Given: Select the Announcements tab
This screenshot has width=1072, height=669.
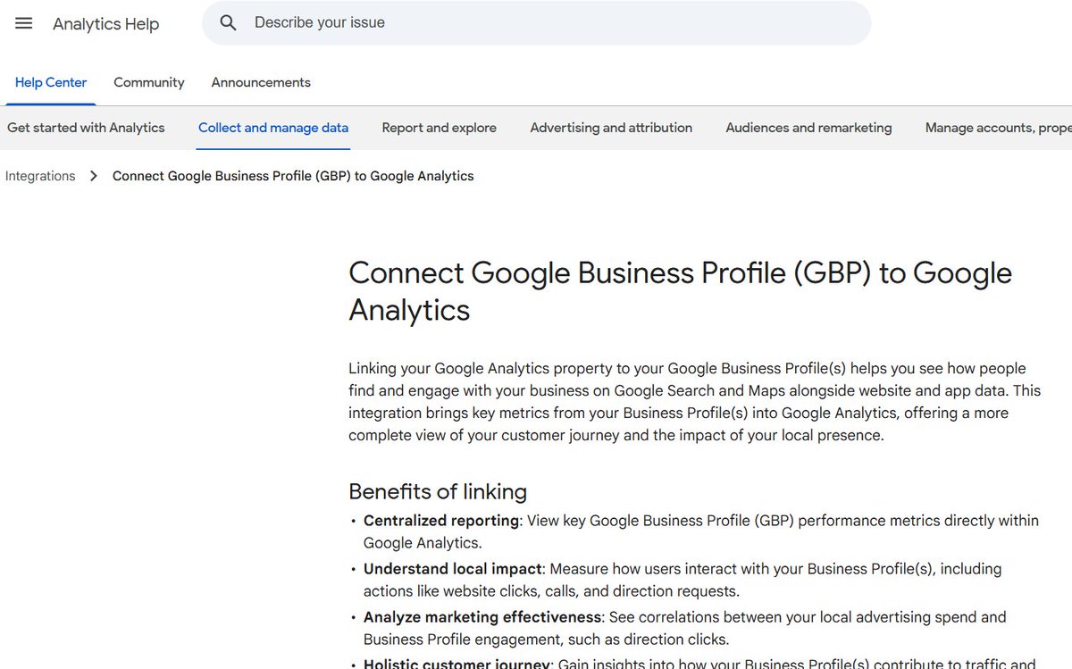Looking at the screenshot, I should pos(261,82).
